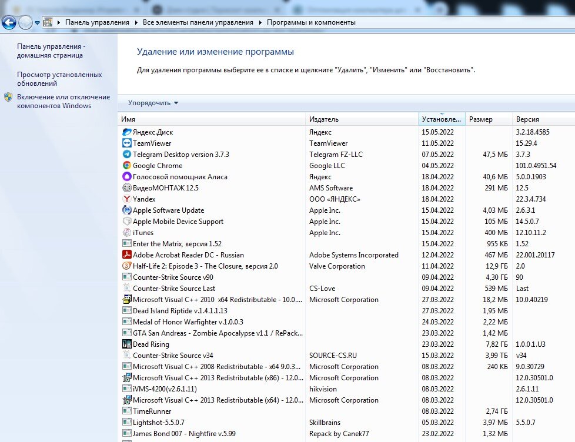This screenshot has width=575, height=442.
Task: Open recent pages dropdown arrow
Action: (x=37, y=23)
